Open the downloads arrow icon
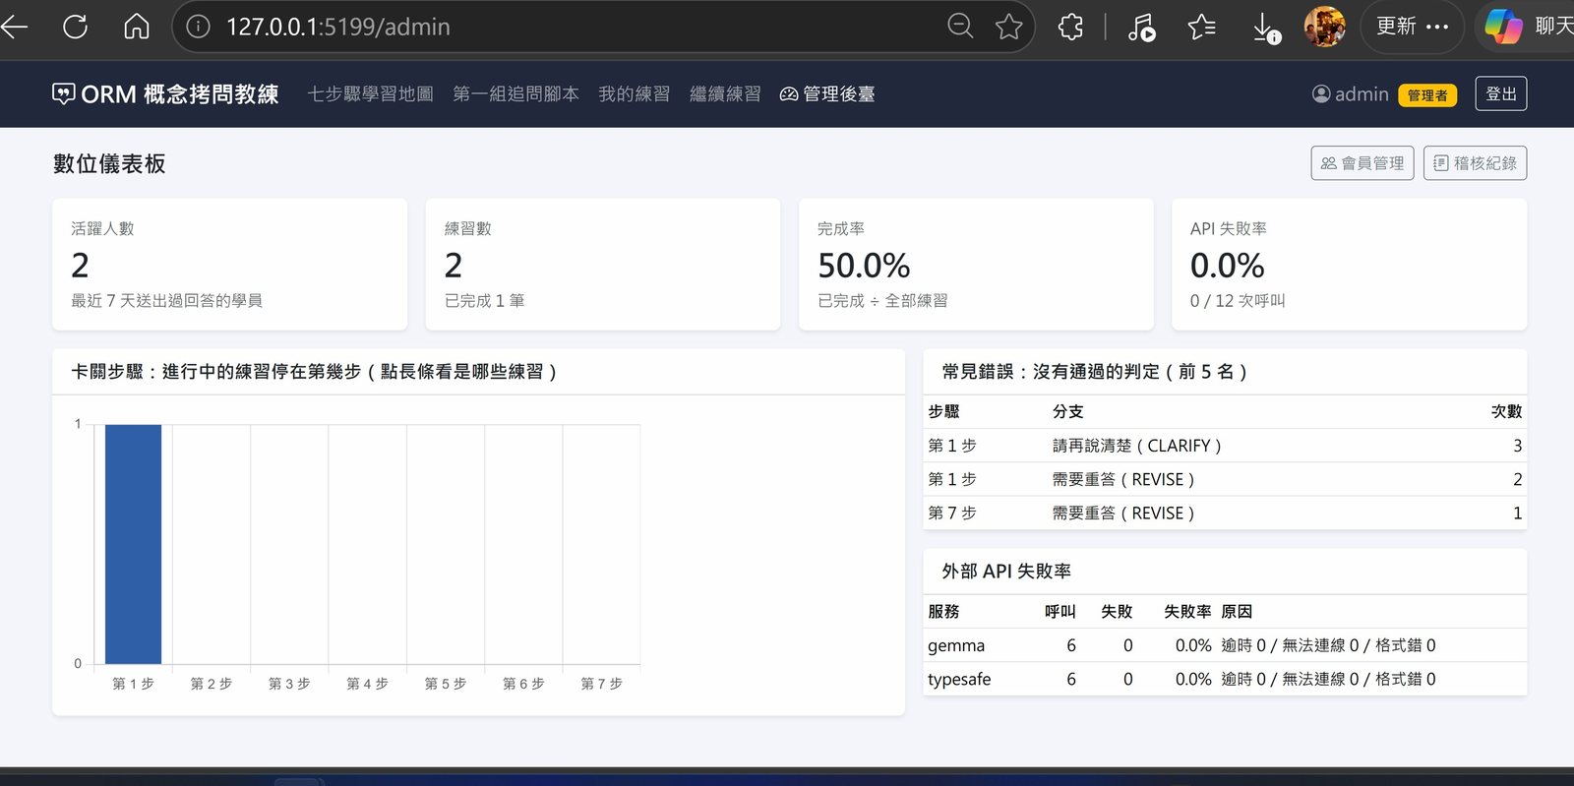 pos(1265,28)
